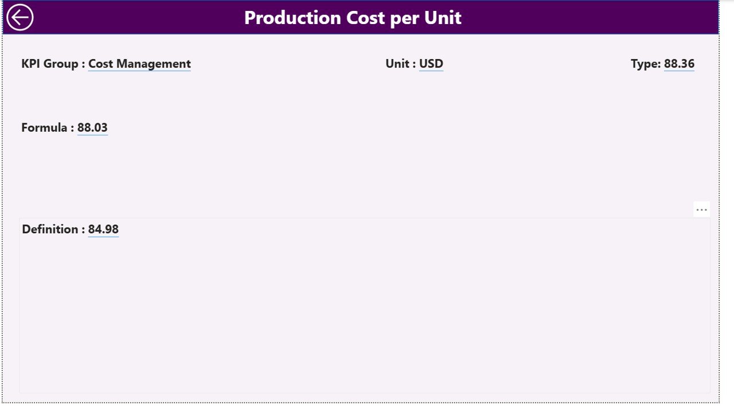Select the Definition value 84.98
The height and width of the screenshot is (406, 734).
pyautogui.click(x=103, y=229)
